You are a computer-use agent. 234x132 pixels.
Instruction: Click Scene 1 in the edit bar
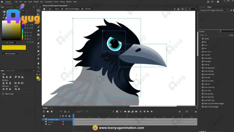click(x=57, y=9)
